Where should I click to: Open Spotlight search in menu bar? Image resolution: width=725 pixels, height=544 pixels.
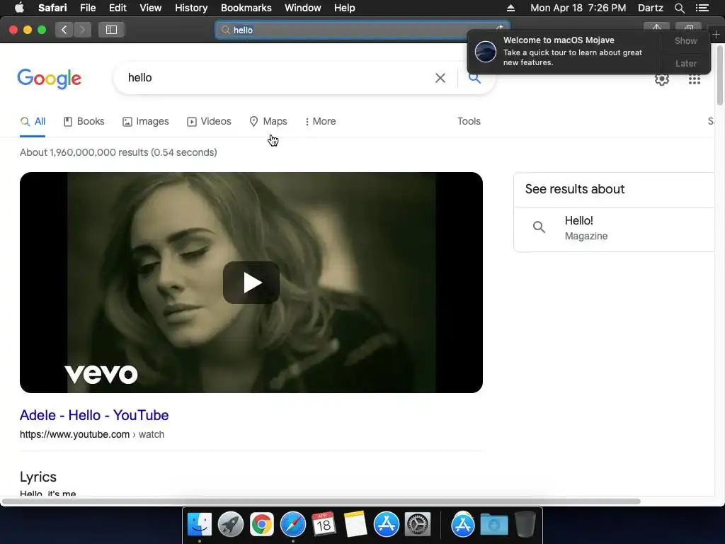(x=679, y=8)
